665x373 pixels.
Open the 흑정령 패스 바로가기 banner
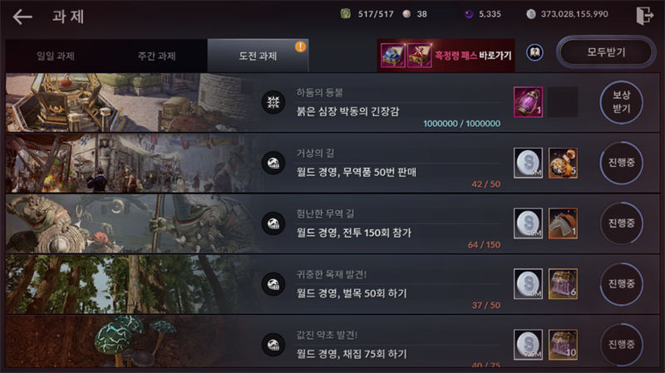tap(446, 56)
